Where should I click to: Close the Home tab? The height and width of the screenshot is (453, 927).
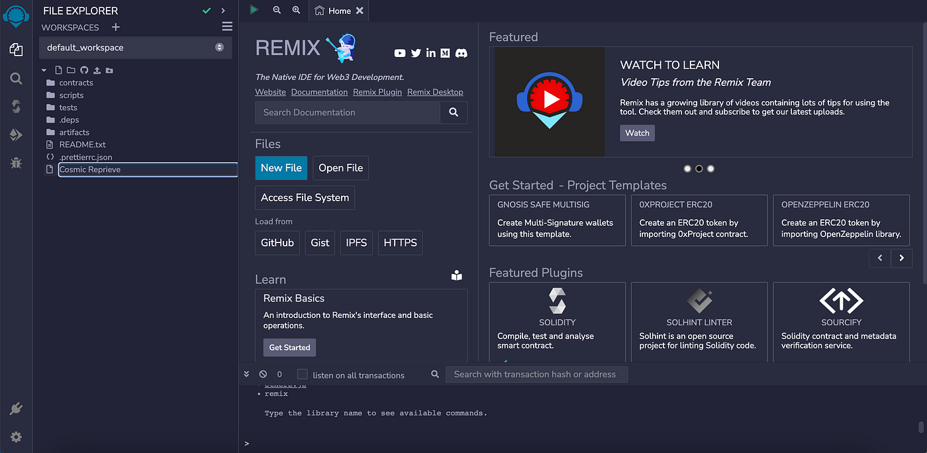point(360,11)
